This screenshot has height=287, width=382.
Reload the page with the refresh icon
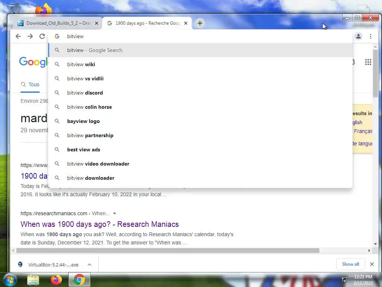pos(42,36)
